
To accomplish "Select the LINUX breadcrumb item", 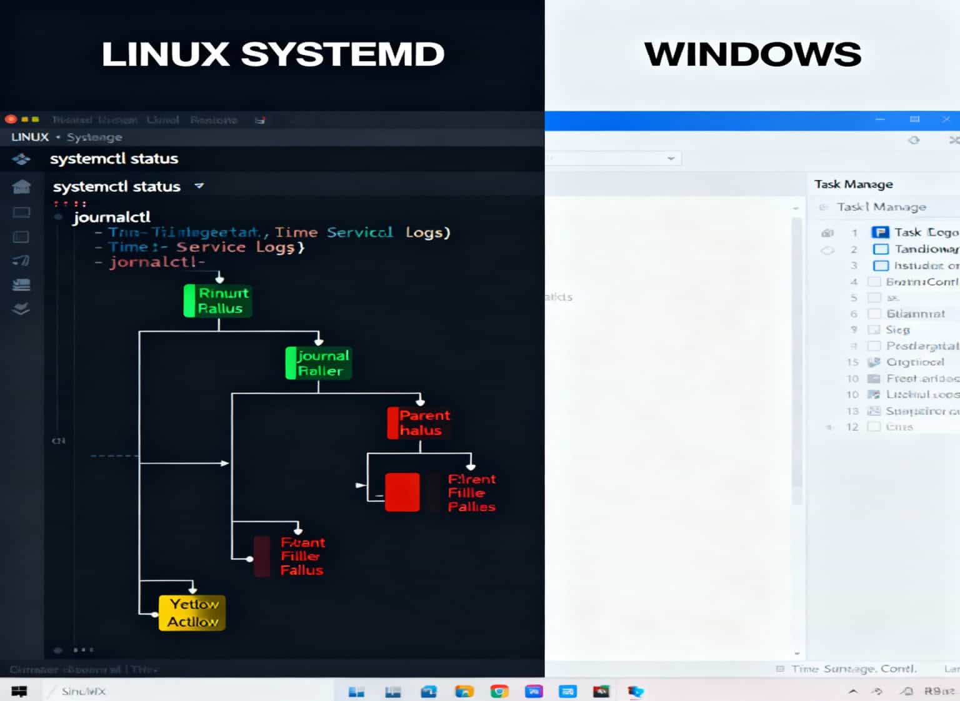I will (x=30, y=137).
